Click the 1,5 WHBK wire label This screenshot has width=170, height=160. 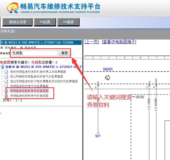156,104
